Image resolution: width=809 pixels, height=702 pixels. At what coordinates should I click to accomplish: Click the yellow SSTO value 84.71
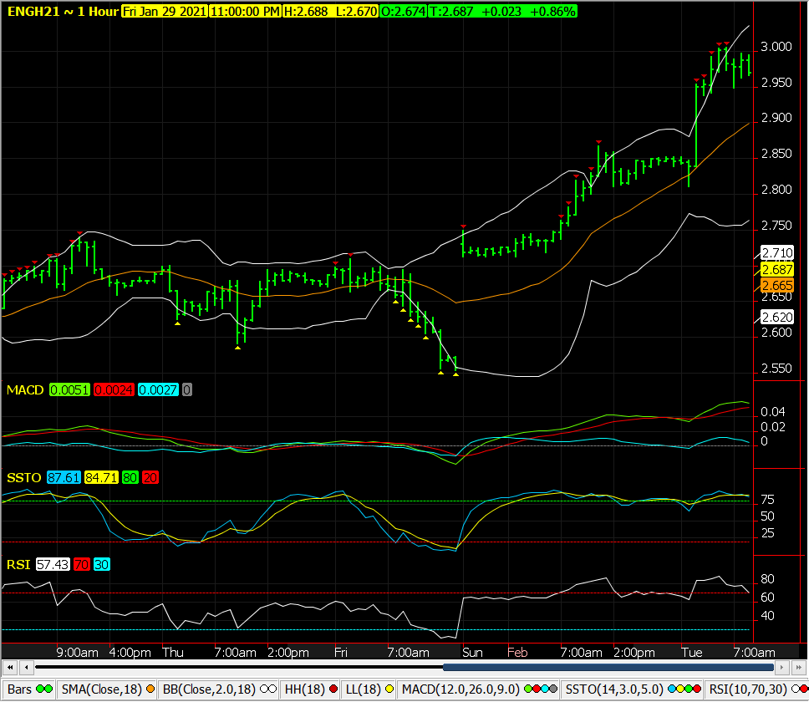(x=101, y=478)
